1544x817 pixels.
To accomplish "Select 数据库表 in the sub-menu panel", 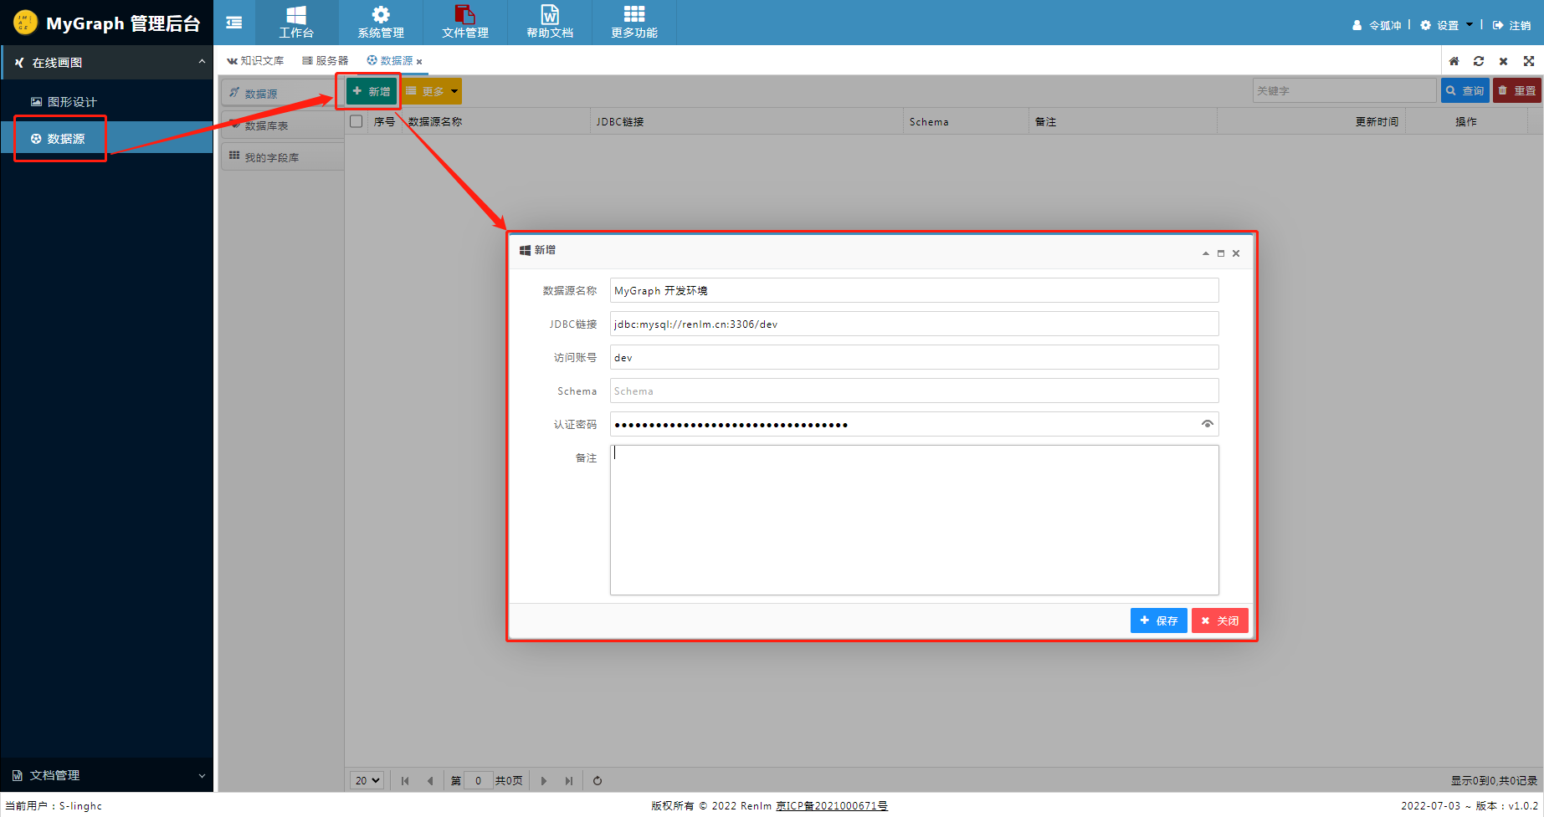I will tap(283, 125).
